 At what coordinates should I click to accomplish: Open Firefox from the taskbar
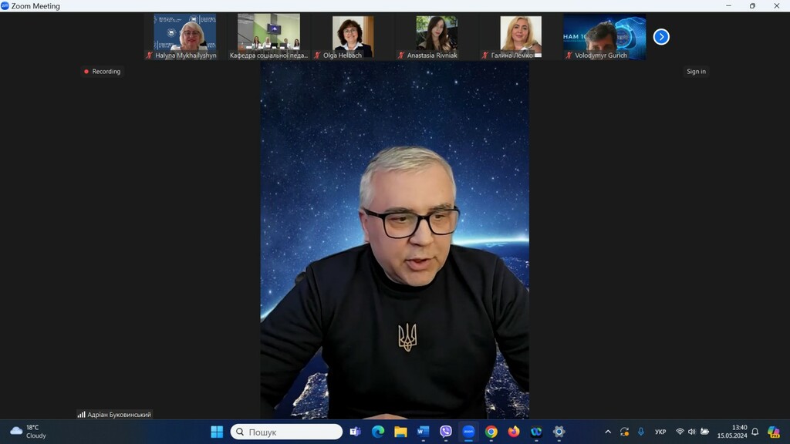[x=514, y=432]
